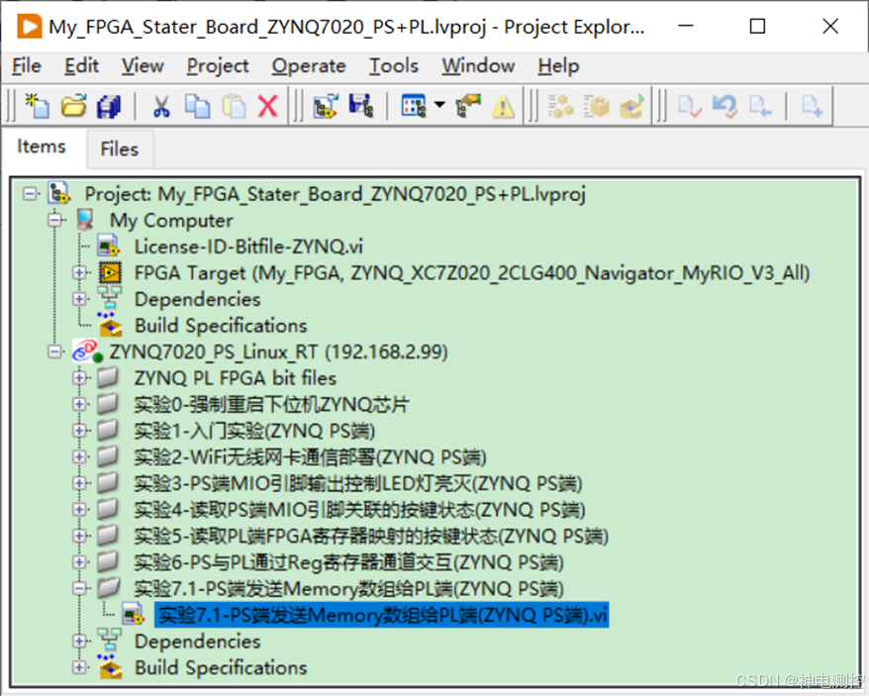Select Build Specifications under My Computer

(x=221, y=326)
